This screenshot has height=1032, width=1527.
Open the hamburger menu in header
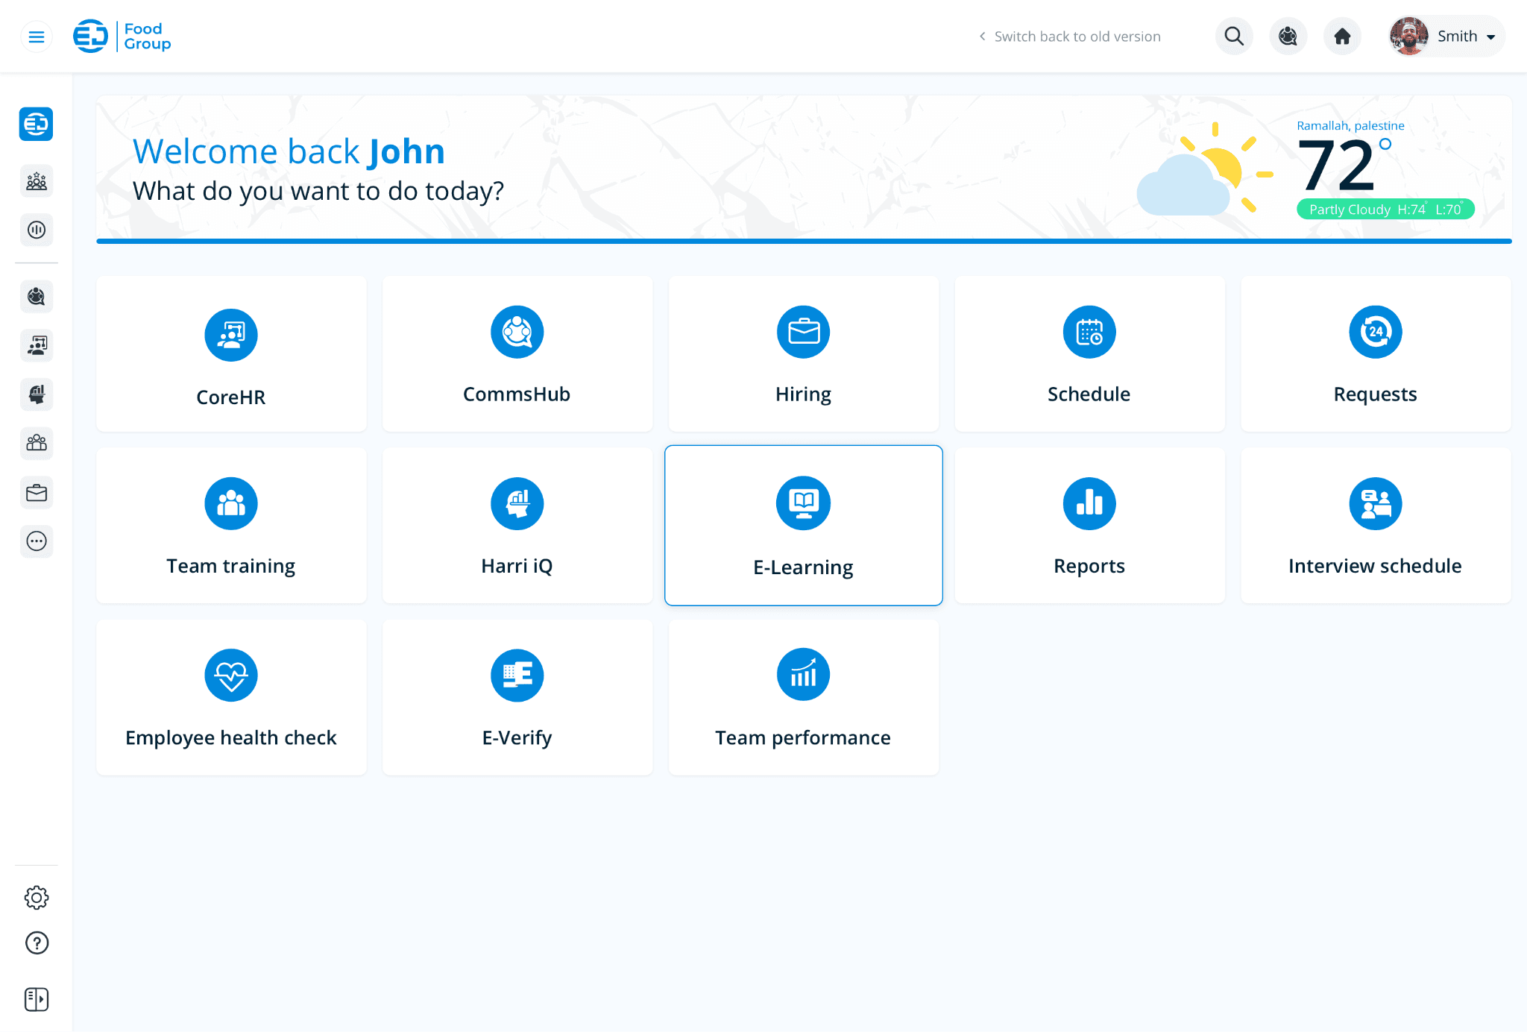(36, 37)
